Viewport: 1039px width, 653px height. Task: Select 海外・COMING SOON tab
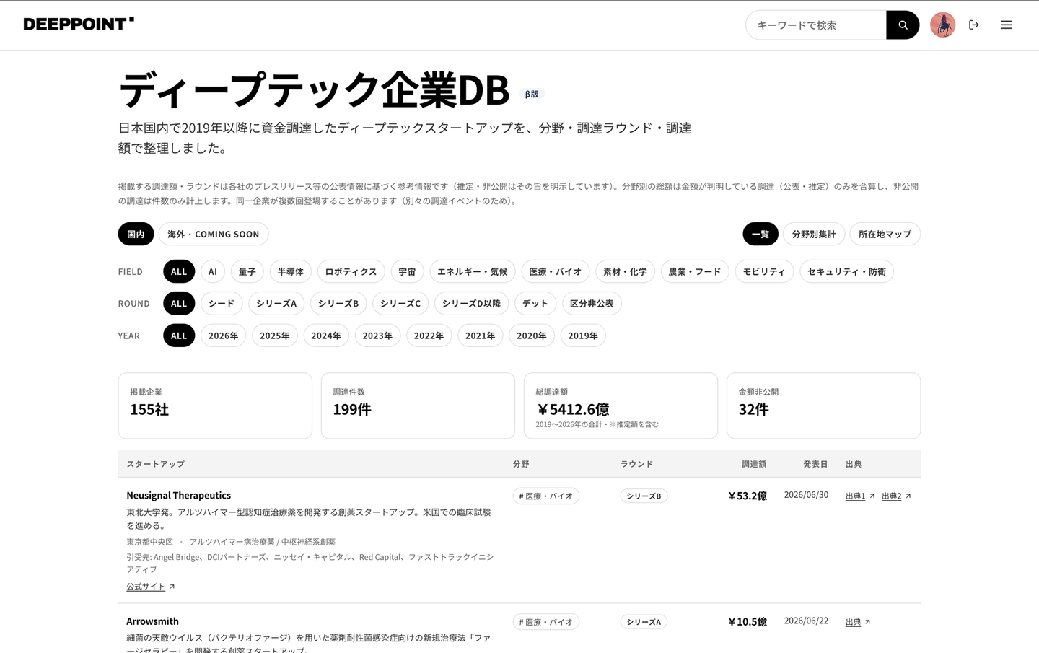[213, 234]
